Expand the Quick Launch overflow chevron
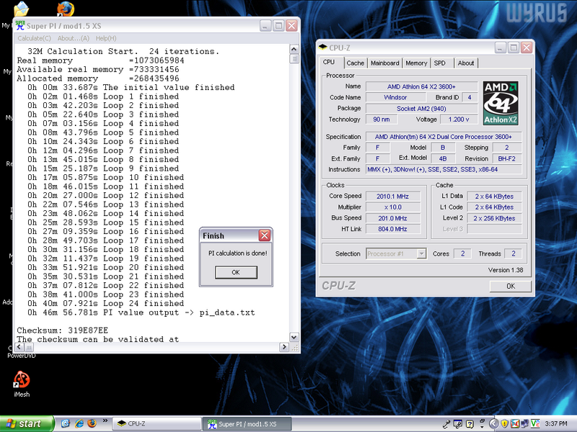The height and width of the screenshot is (432, 577). pyautogui.click(x=105, y=421)
